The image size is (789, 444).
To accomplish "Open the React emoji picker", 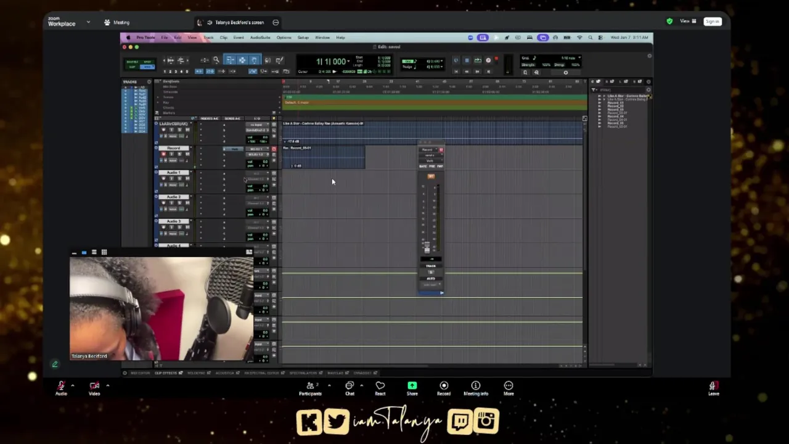I will (380, 388).
